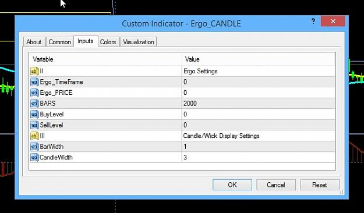Select the Ergo_TimeFrame value field
Screen dimensions: 364x213
pyautogui.click(x=259, y=82)
